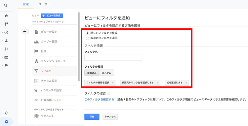Go to Home icon in sidebar
Image resolution: width=248 pixels, height=126 pixels.
[6, 16]
